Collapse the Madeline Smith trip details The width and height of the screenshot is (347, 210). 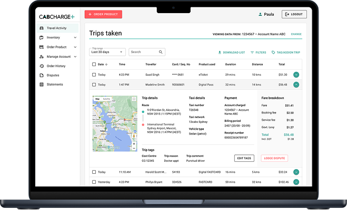296,84
